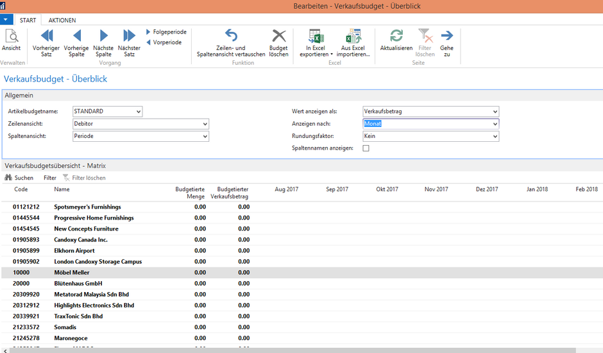This screenshot has width=603, height=353.
Task: Jump to Nächster Satz
Action: coord(129,43)
